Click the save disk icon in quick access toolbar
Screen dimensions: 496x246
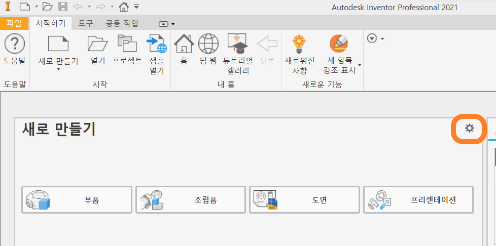pyautogui.click(x=63, y=7)
